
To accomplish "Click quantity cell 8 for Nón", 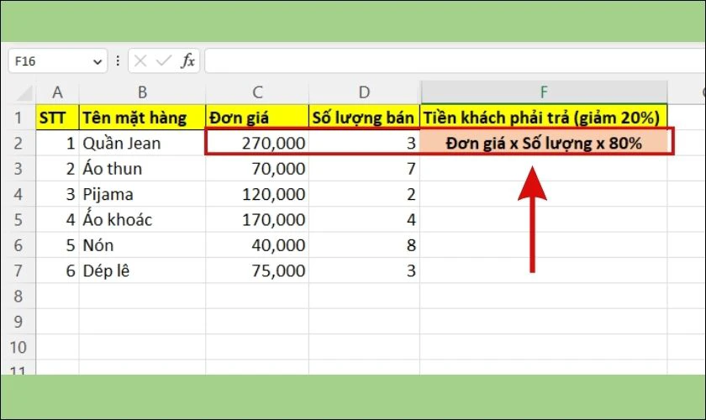I will tap(364, 245).
